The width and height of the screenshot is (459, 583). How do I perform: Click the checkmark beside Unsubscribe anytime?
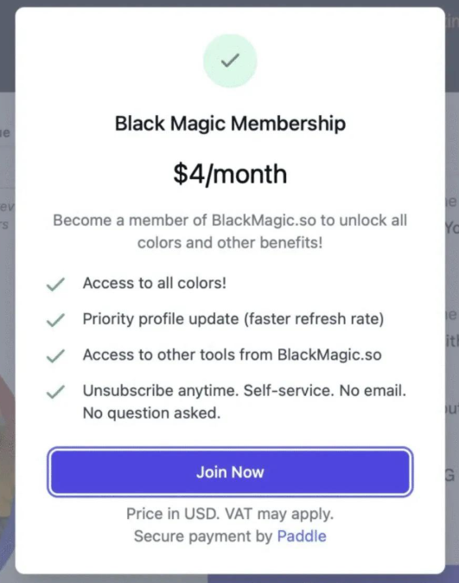click(x=55, y=392)
